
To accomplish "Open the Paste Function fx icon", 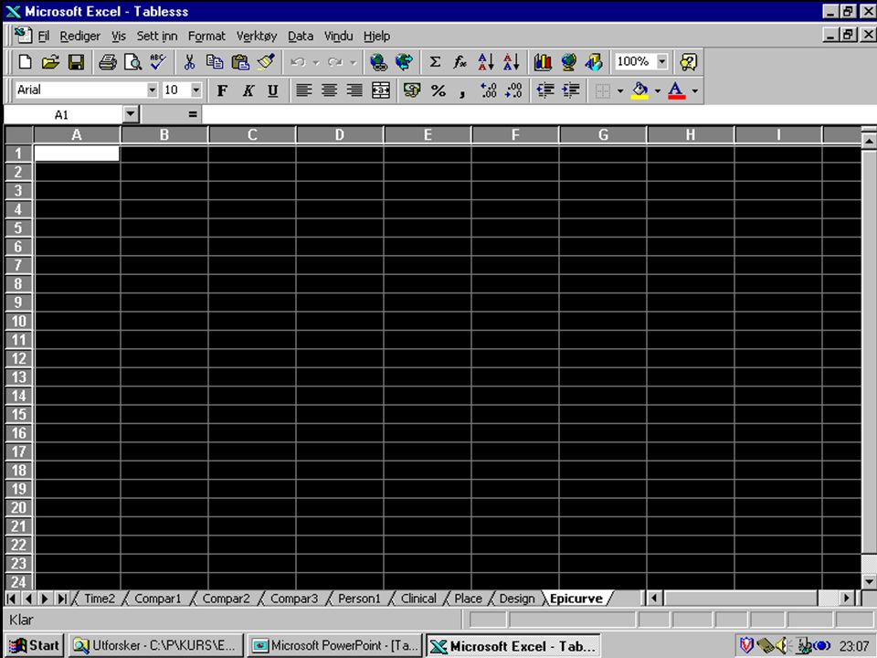I will coord(460,61).
